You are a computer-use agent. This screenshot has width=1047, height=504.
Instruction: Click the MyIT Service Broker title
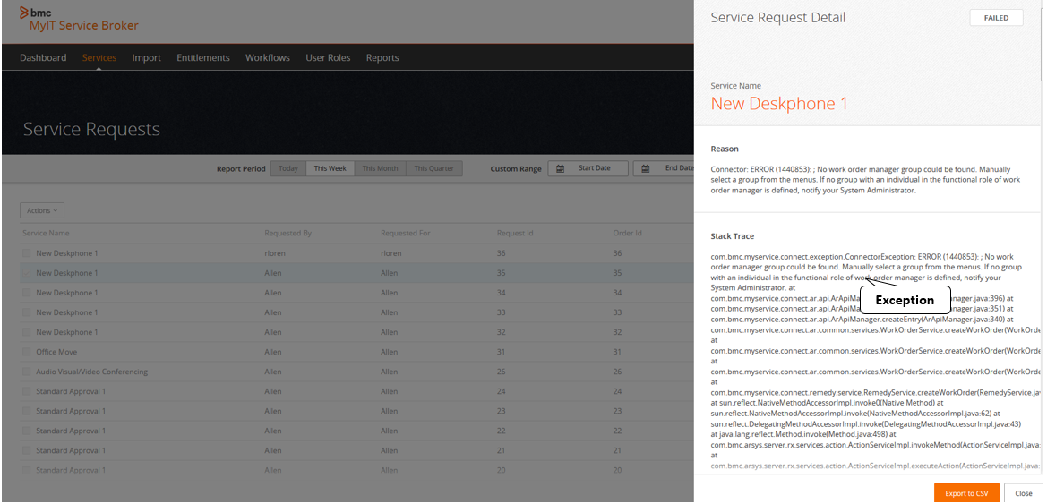(x=83, y=26)
